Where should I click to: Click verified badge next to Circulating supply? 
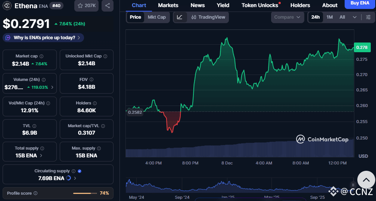(x=80, y=171)
